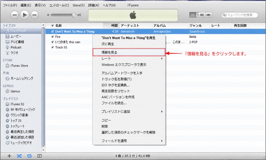Click the high volume speaker icon
This screenshot has width=266, height=160.
tap(79, 15)
